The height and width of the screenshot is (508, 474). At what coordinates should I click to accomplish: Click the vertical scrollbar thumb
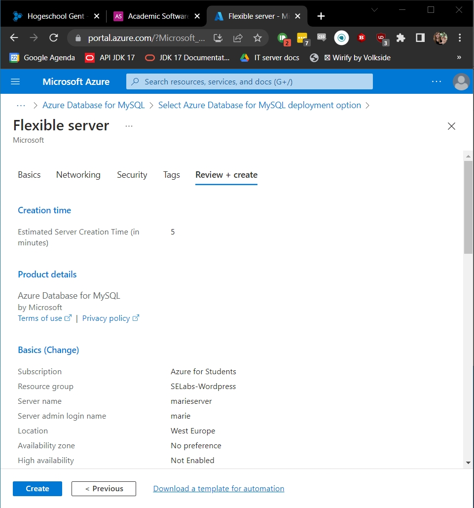coord(468,207)
